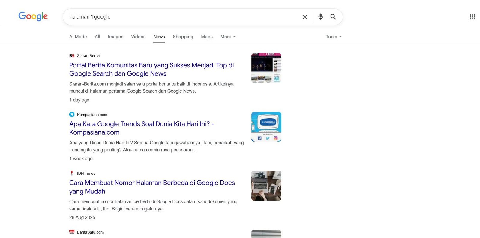Click the Kompasiana.com favicon
Viewport: 480px width, 238px height.
point(72,115)
